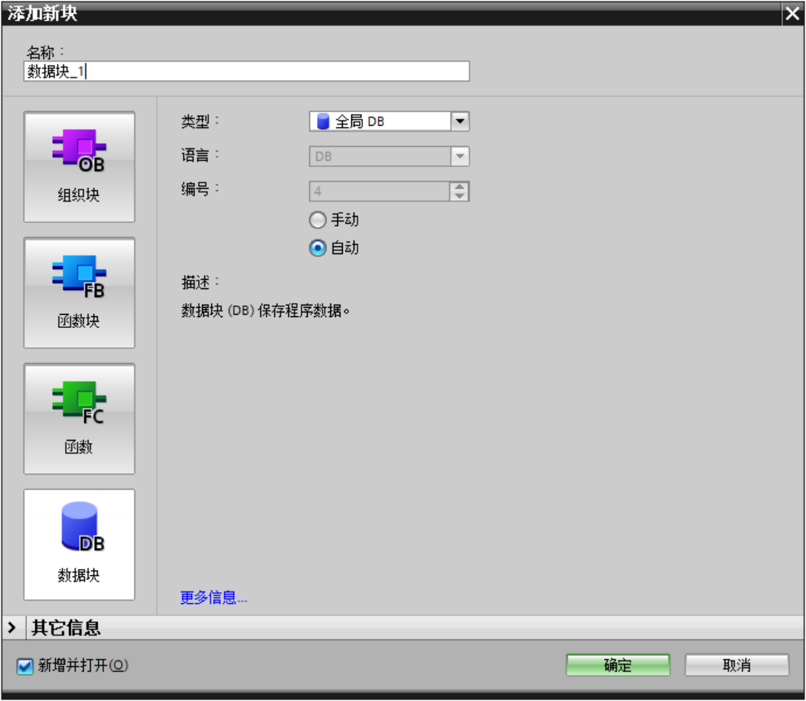
Task: Click the 编号 number field showing 4
Action: [379, 191]
